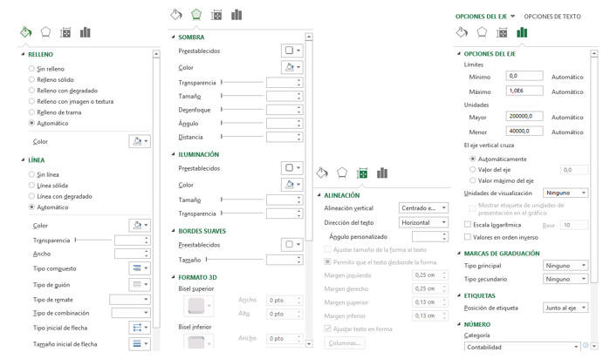Click the Máximo limit input field

[x=524, y=91]
